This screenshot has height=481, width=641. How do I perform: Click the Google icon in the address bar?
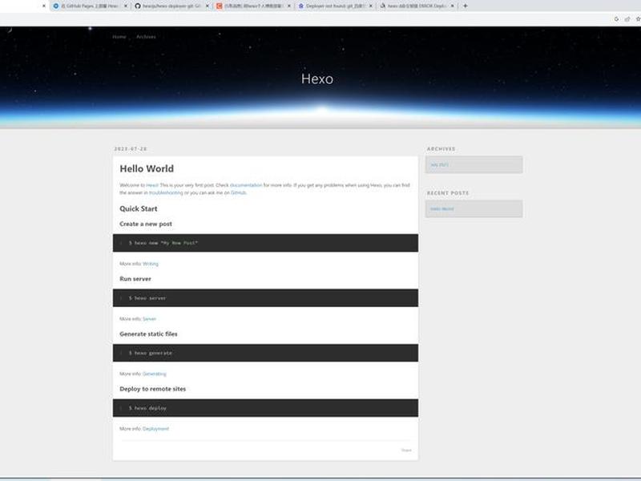(616, 18)
